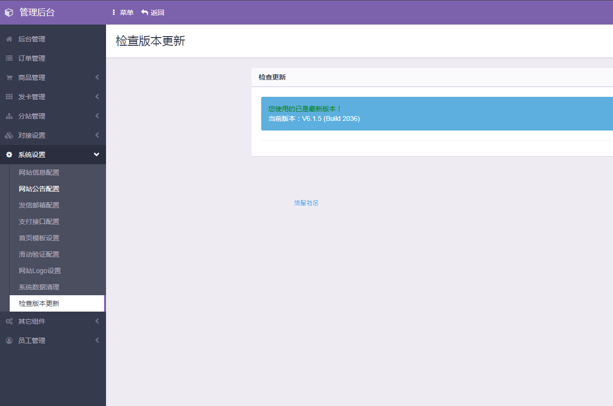
Task: Click the sitemap icon for 分站管理
Action: click(x=9, y=116)
